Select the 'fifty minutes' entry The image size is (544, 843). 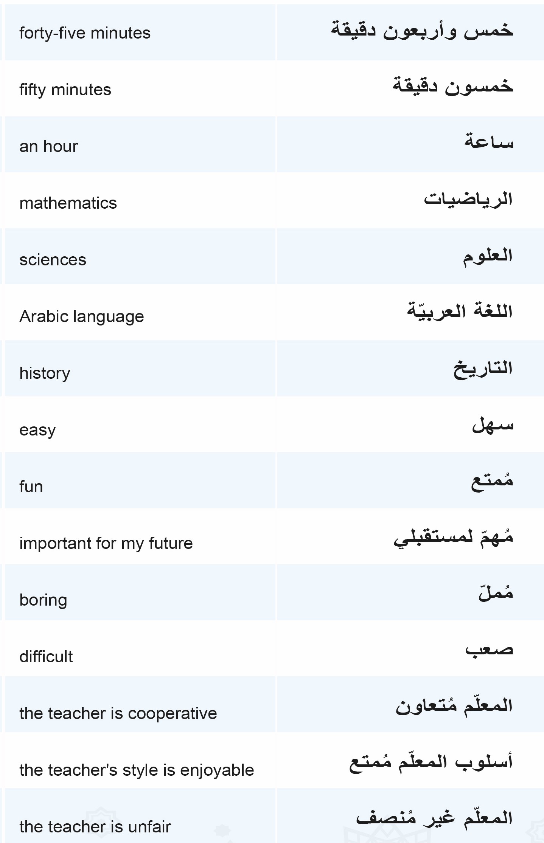pos(65,90)
